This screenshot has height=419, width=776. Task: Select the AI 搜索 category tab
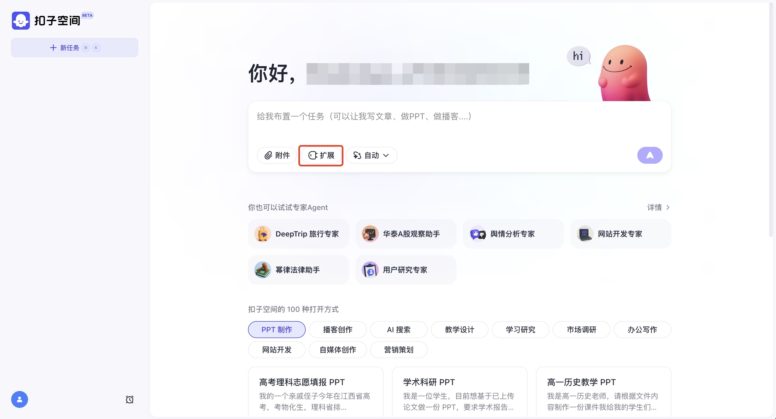point(399,330)
